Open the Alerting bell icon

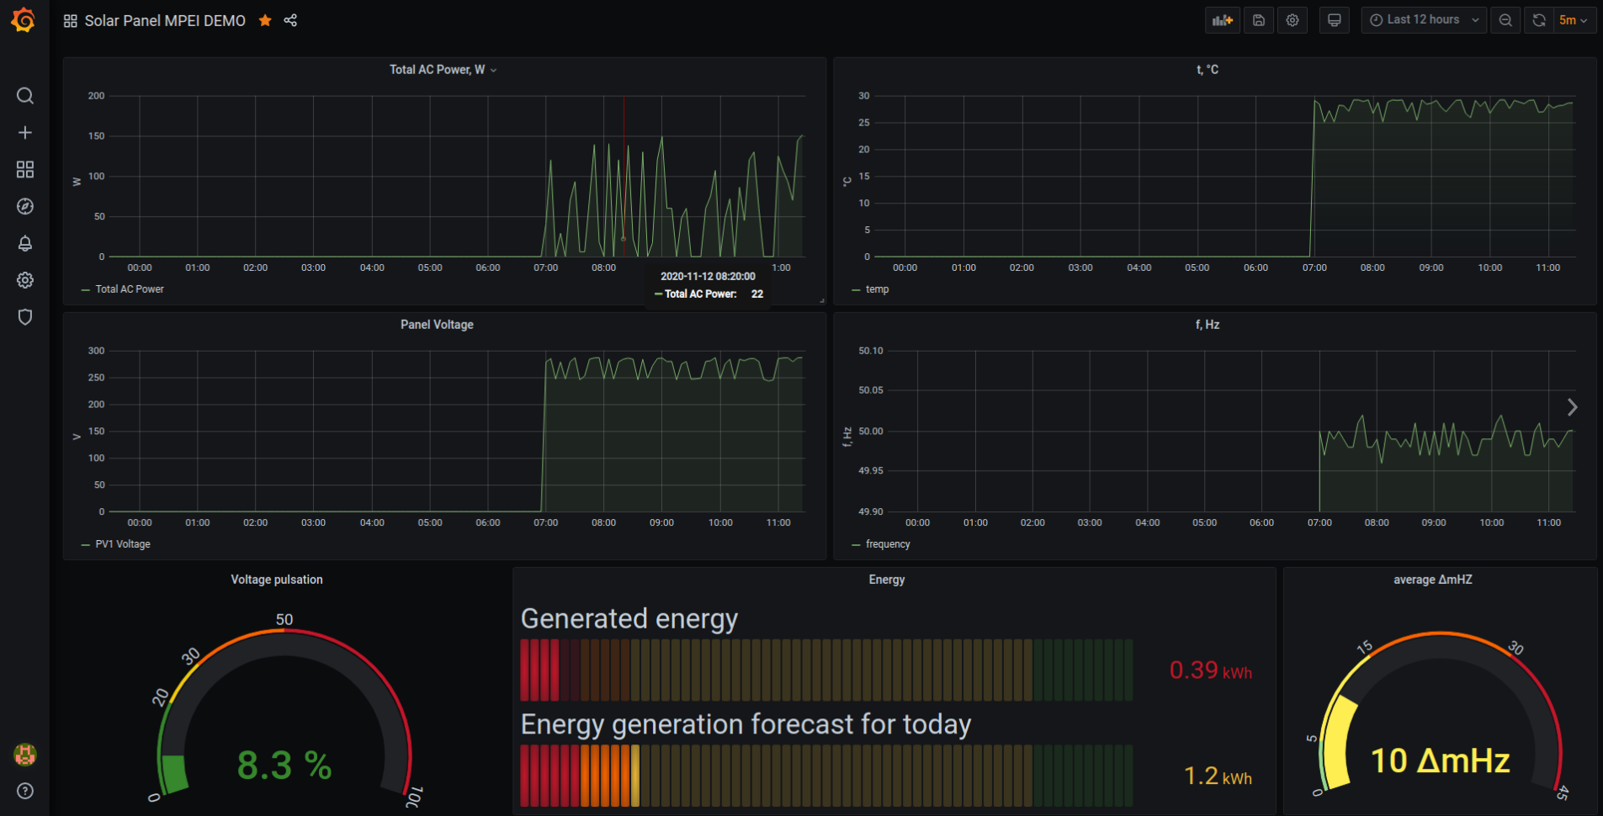click(x=25, y=244)
